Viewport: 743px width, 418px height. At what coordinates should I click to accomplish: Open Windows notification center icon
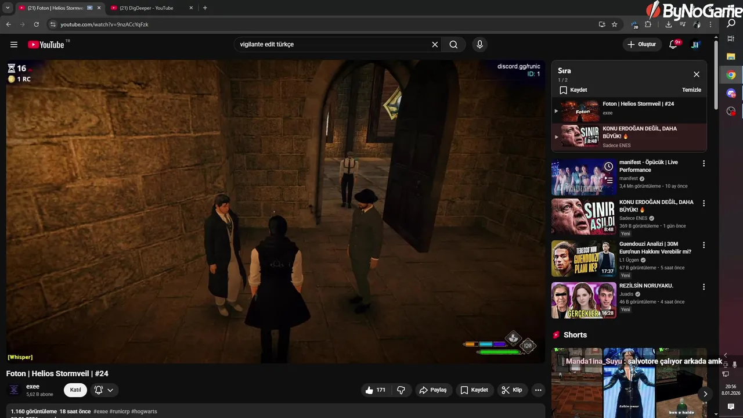point(731,406)
